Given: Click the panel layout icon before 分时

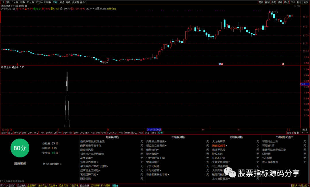Looking at the screenshot, I should click(3, 2).
